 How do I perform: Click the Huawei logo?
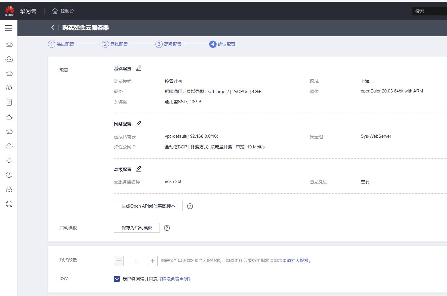click(10, 11)
